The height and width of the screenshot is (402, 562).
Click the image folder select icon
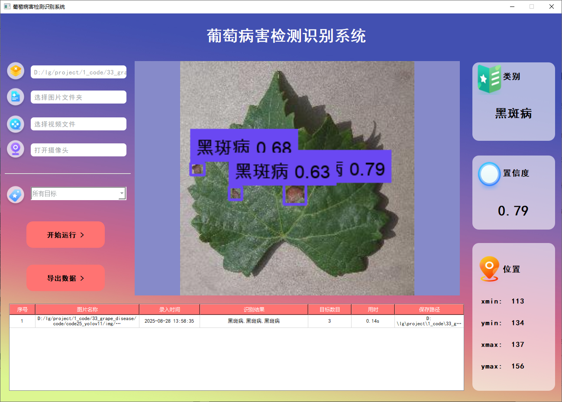[16, 97]
